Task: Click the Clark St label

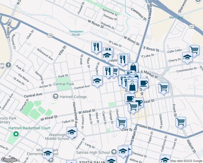Action: pos(30,35)
